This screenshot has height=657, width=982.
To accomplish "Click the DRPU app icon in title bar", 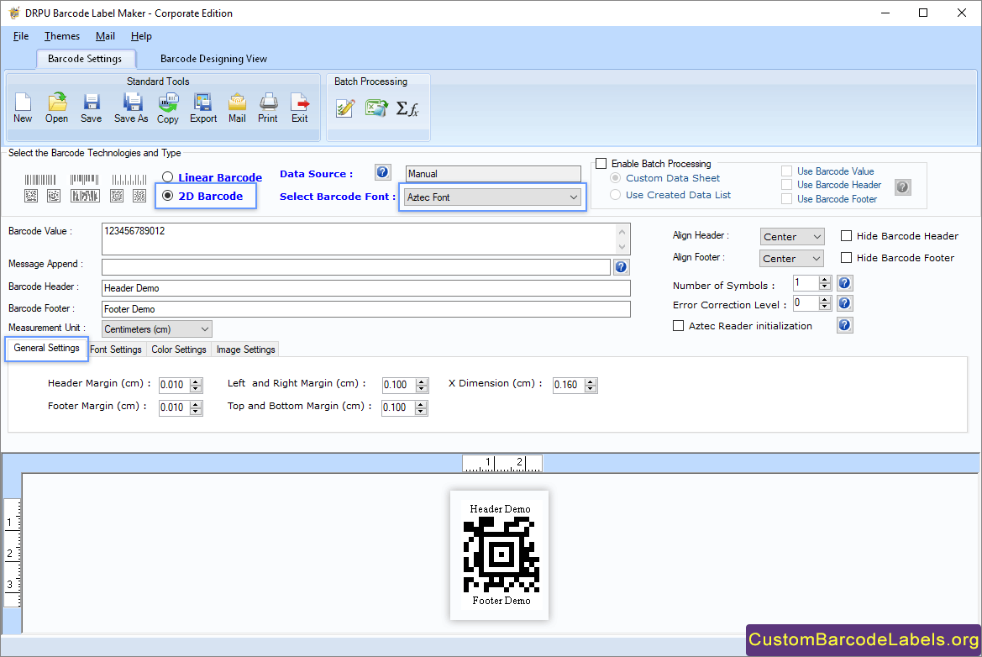I will [x=14, y=13].
